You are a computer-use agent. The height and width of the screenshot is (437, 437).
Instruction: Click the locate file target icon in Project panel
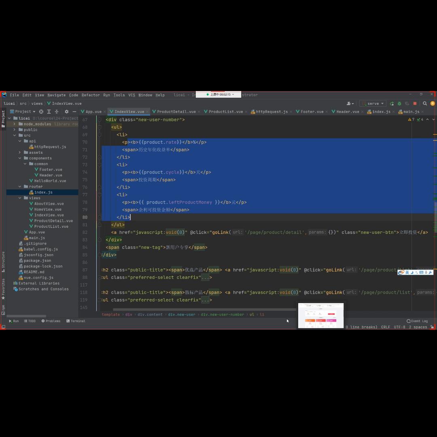click(41, 112)
